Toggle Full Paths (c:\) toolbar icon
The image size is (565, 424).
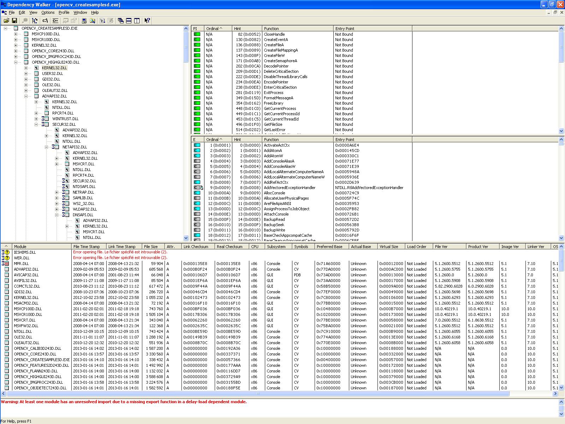coord(45,20)
